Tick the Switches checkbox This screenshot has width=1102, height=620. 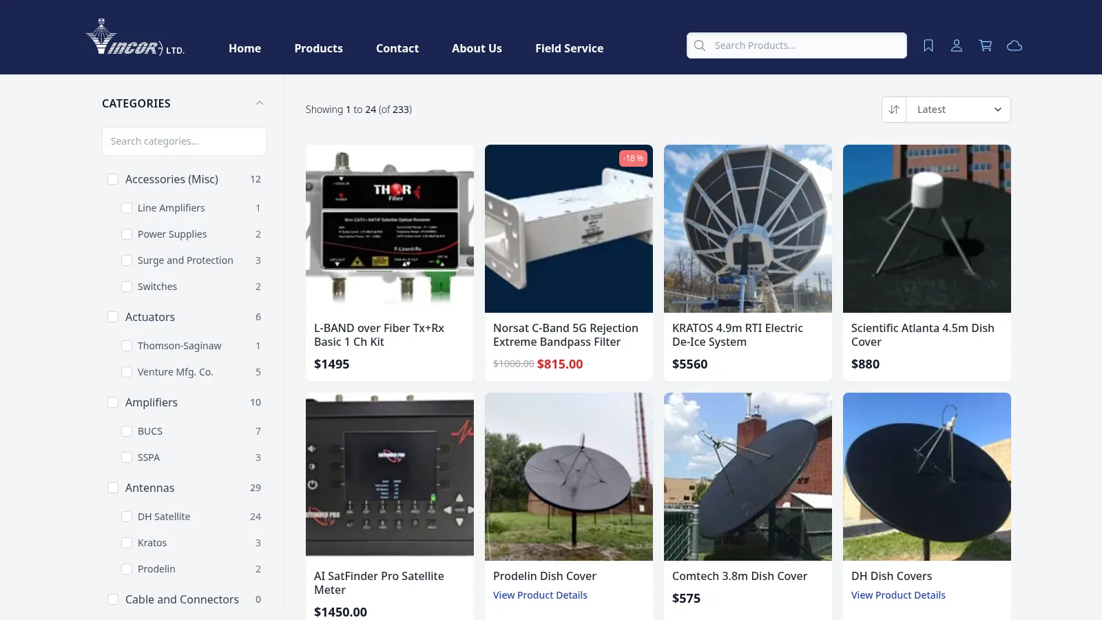click(127, 287)
